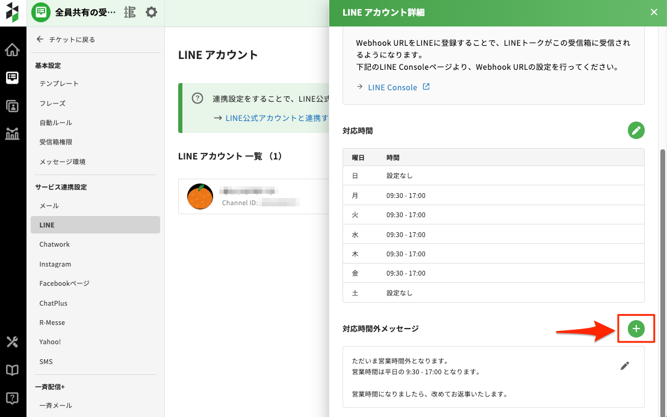Click the question mark help icon in banner

[x=197, y=98]
